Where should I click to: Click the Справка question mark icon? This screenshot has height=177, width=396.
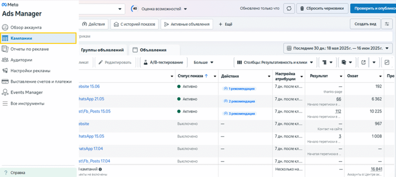click(5, 173)
